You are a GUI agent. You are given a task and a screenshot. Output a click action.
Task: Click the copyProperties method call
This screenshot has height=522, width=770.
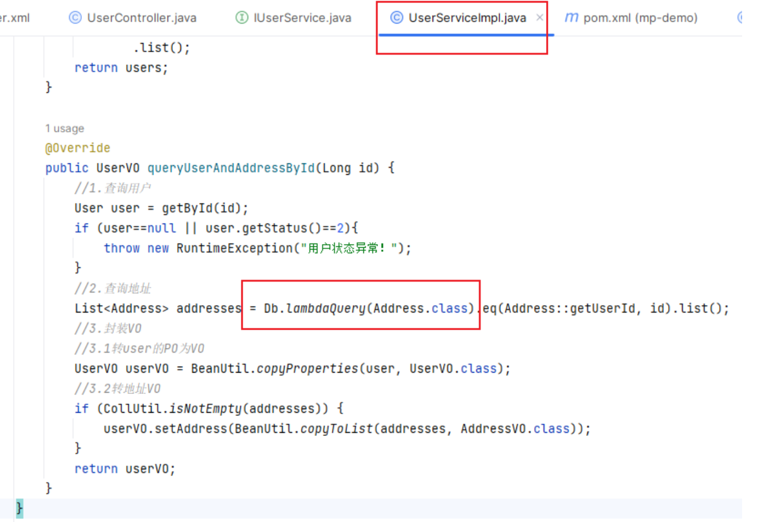click(x=308, y=368)
